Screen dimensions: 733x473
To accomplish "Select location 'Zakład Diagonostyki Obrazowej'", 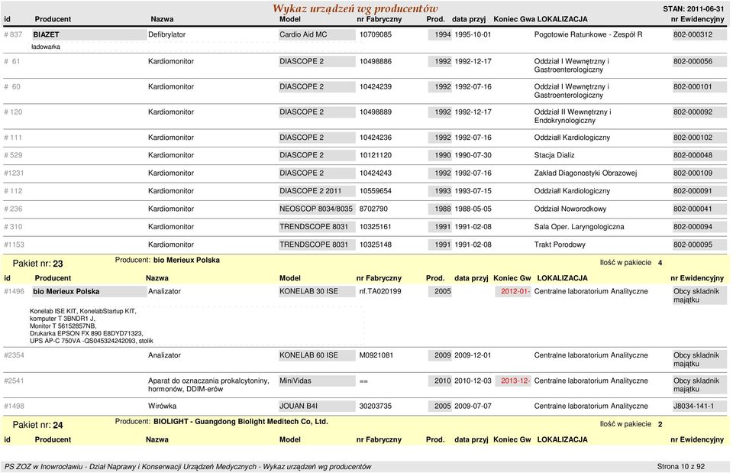I will (586, 173).
